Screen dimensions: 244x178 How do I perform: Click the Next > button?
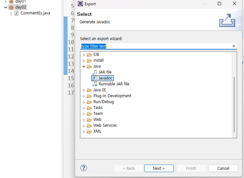(x=159, y=168)
